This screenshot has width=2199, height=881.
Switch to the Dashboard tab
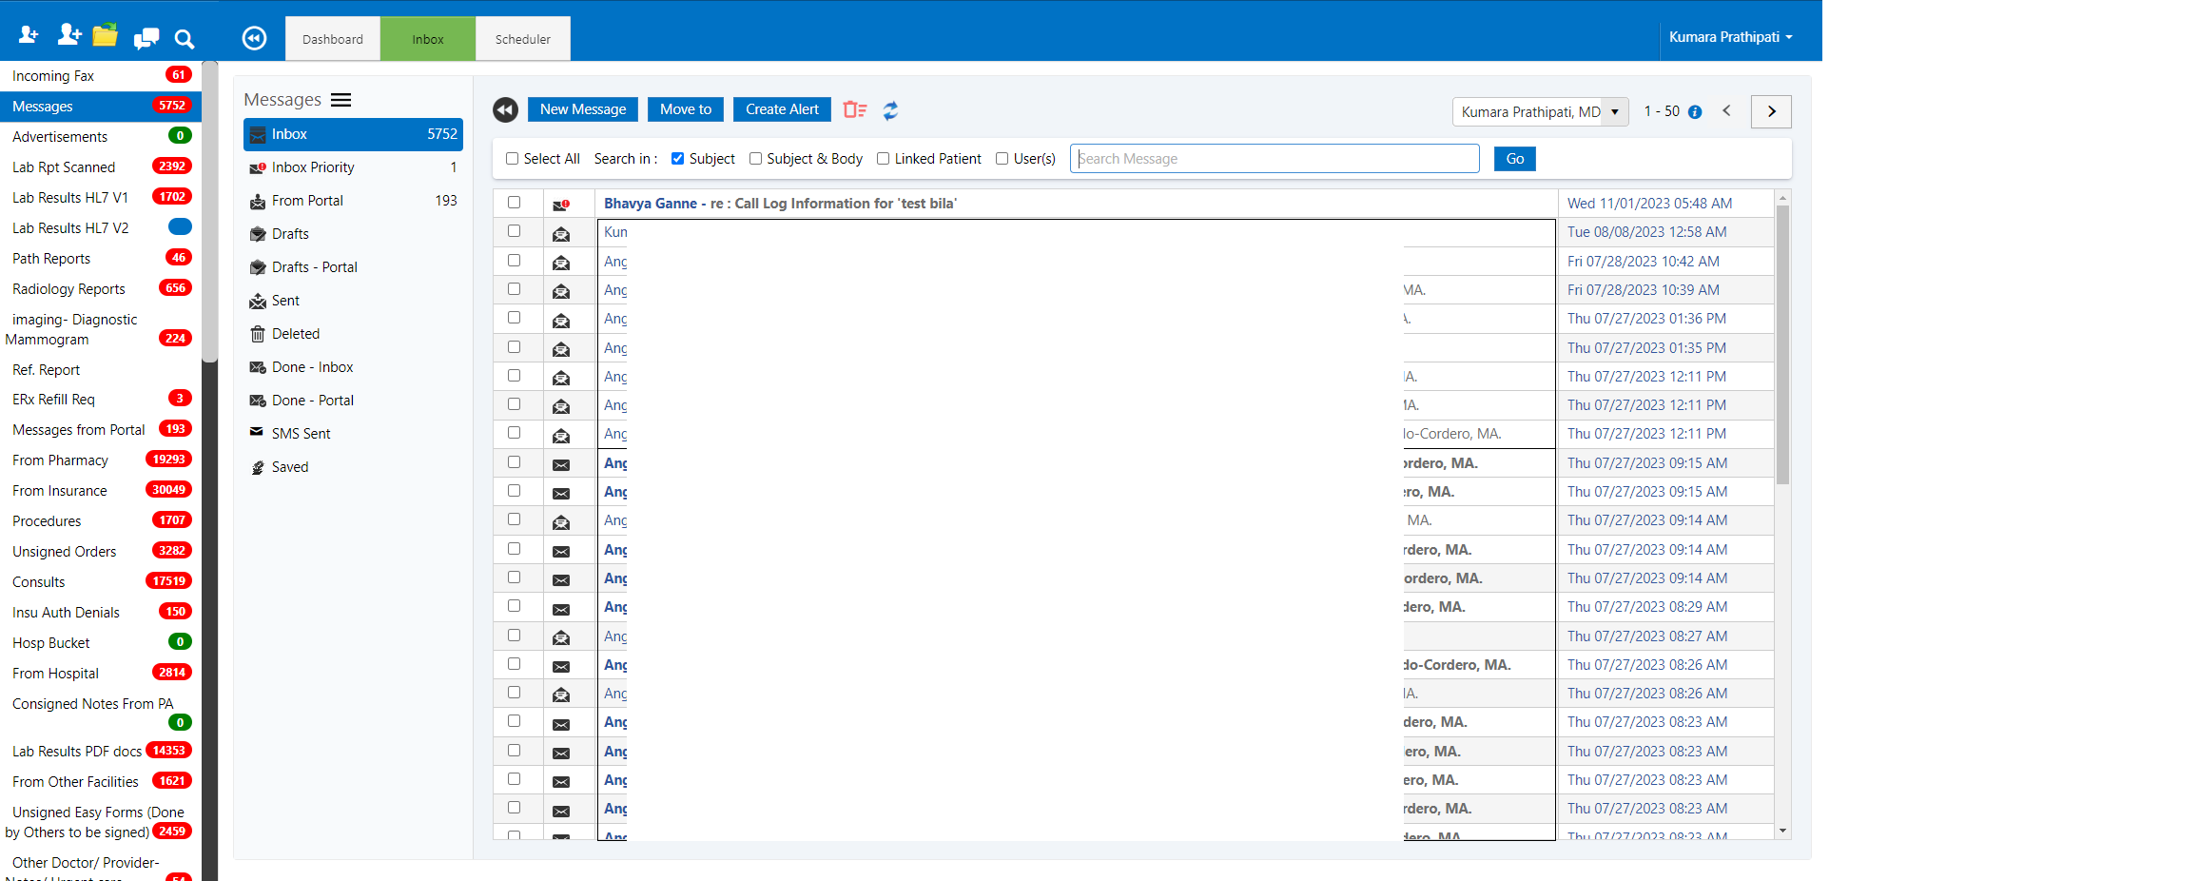(332, 38)
